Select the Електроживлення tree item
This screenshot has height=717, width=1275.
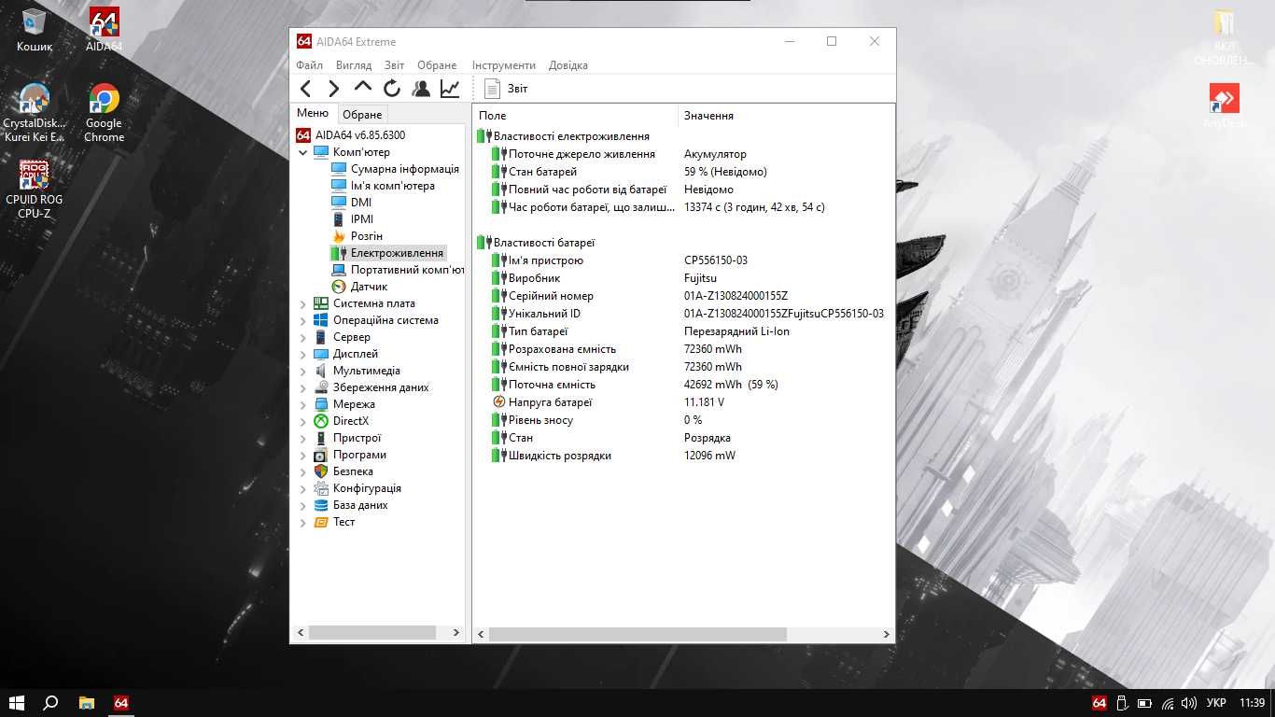point(388,253)
